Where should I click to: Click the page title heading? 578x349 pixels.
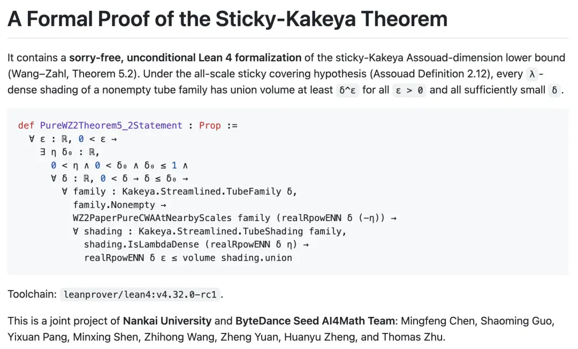tap(227, 19)
